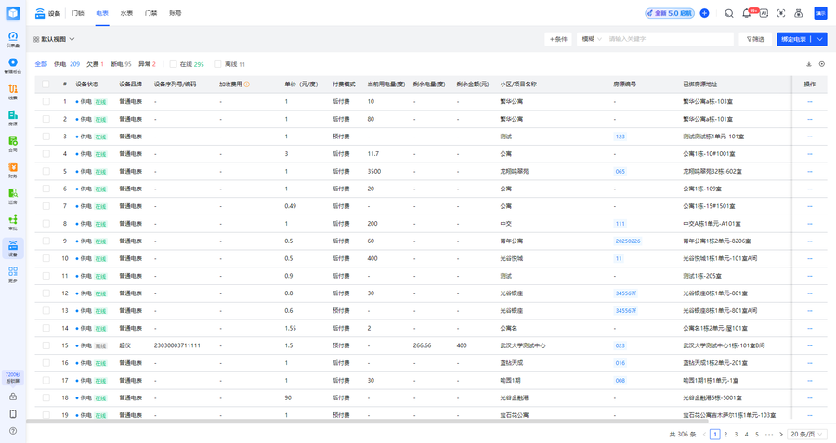Viewport: 836px width, 443px height.
Task: Open the management console (管理后台) sidebar icon
Action: click(13, 66)
